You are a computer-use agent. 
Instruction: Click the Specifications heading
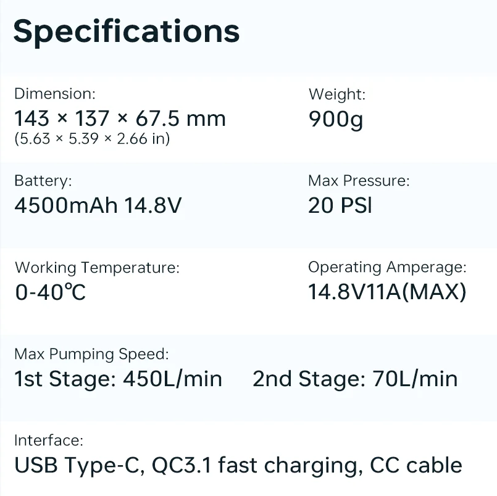pyautogui.click(x=126, y=31)
